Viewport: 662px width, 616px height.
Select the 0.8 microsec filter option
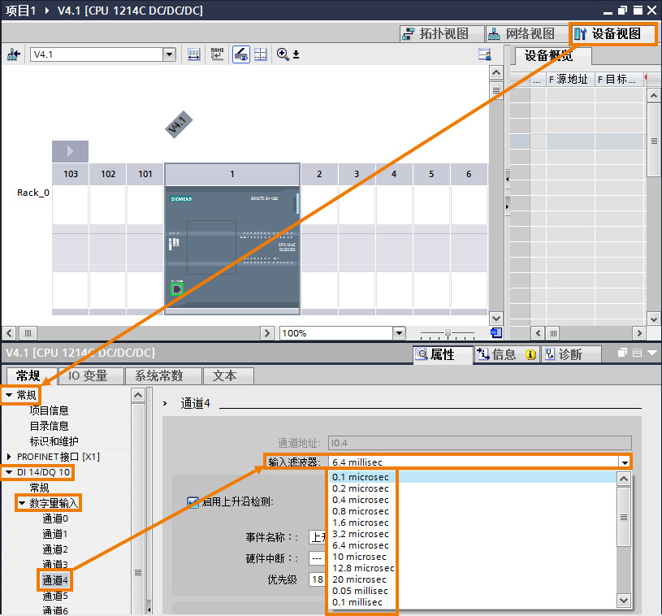[360, 511]
